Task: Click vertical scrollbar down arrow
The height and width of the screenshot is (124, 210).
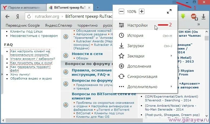Action: pyautogui.click(x=206, y=116)
